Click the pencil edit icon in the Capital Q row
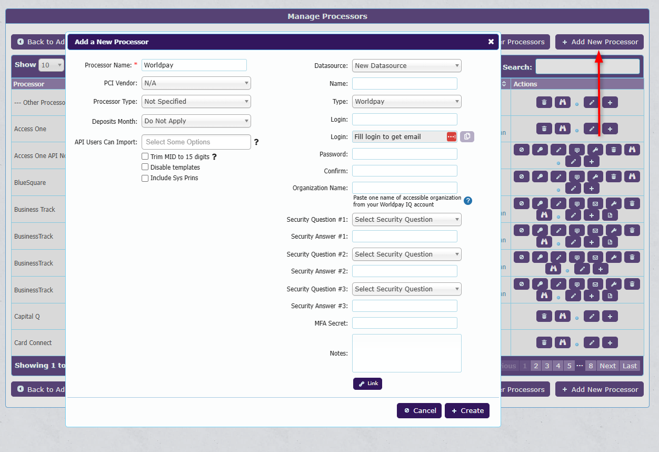Viewport: 659px width, 452px height. [592, 316]
